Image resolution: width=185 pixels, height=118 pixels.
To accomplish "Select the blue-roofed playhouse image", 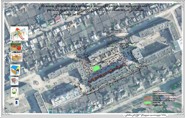I will tap(15, 70).
